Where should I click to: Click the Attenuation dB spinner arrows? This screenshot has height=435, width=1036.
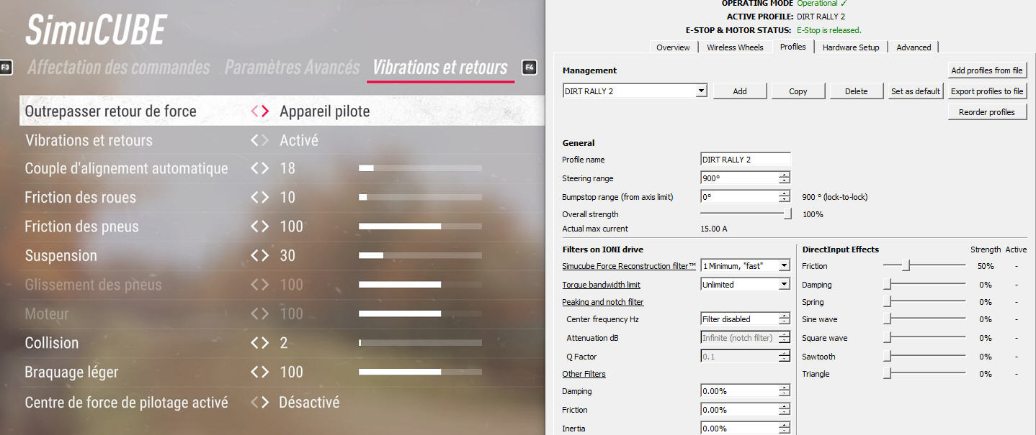[x=785, y=338]
